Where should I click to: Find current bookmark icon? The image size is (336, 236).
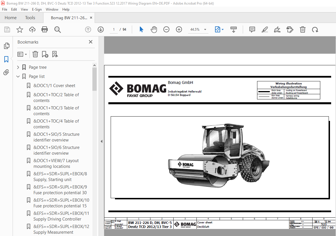coord(55,54)
